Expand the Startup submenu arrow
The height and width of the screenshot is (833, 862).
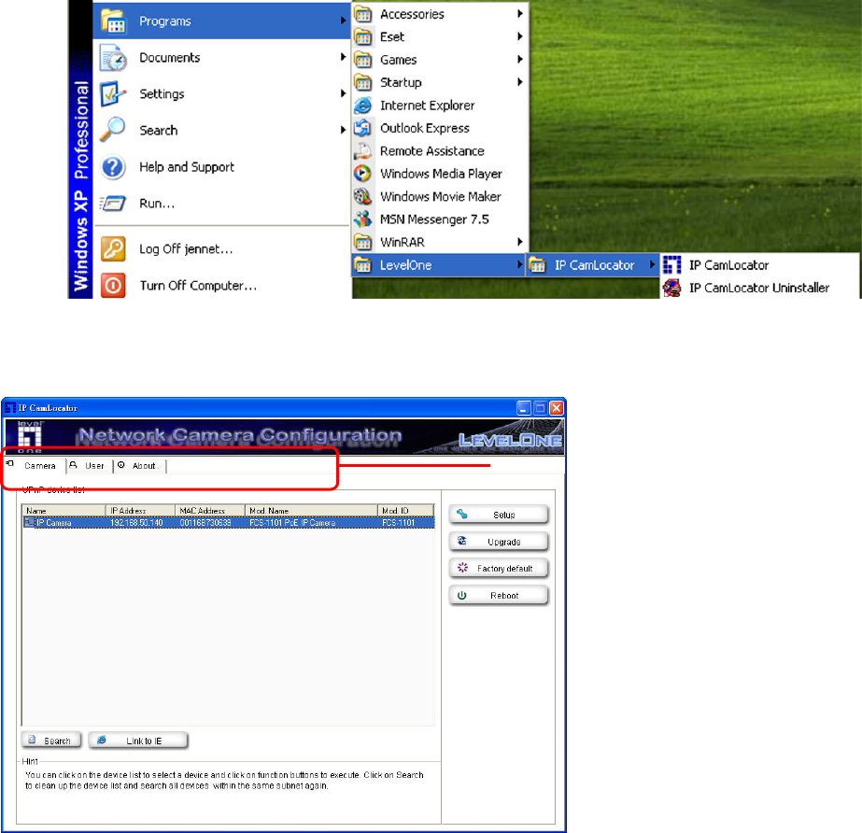point(519,82)
